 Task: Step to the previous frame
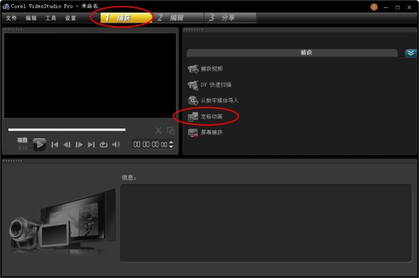(x=67, y=145)
